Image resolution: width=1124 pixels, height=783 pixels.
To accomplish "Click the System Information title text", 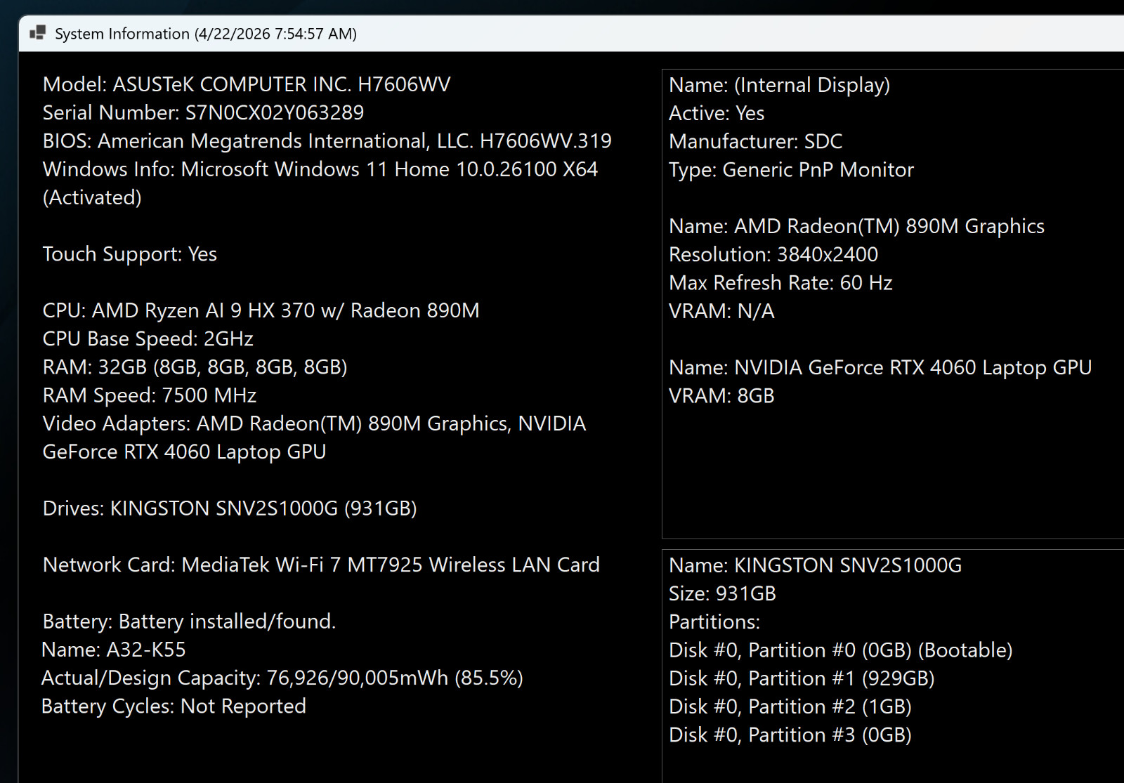I will 206,34.
